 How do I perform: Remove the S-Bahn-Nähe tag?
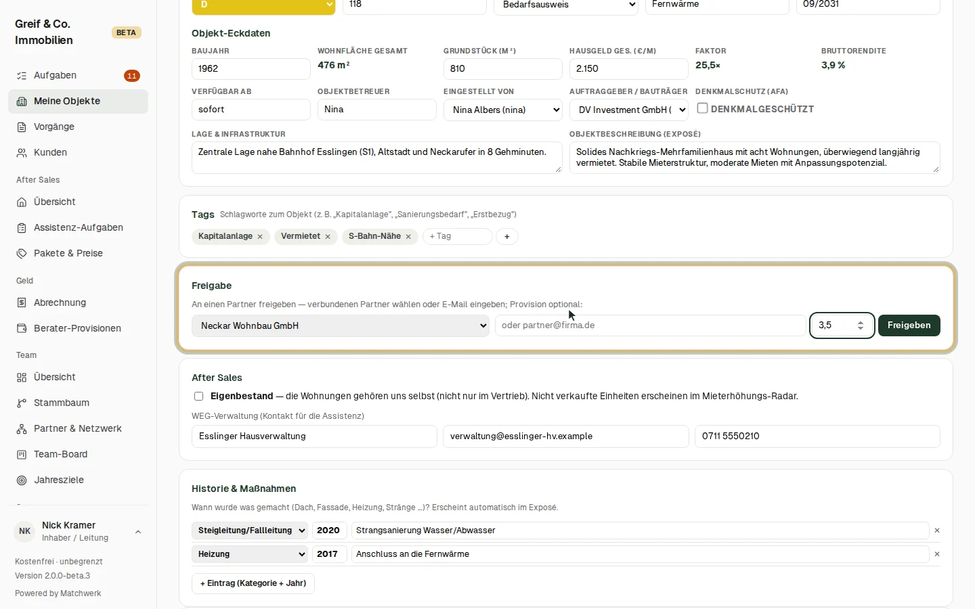[408, 237]
